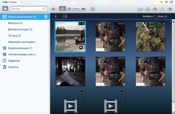Select the night forest video 51:16
This screenshot has height=114, width=175.
point(70,71)
